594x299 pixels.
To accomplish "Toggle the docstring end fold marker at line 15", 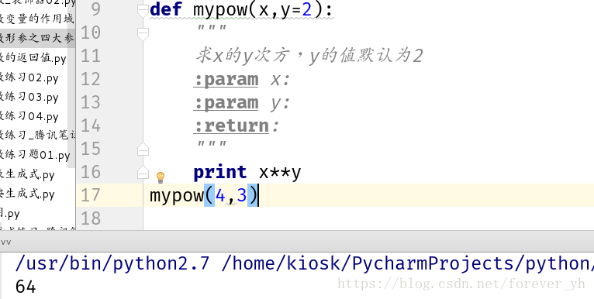I will click(x=143, y=149).
